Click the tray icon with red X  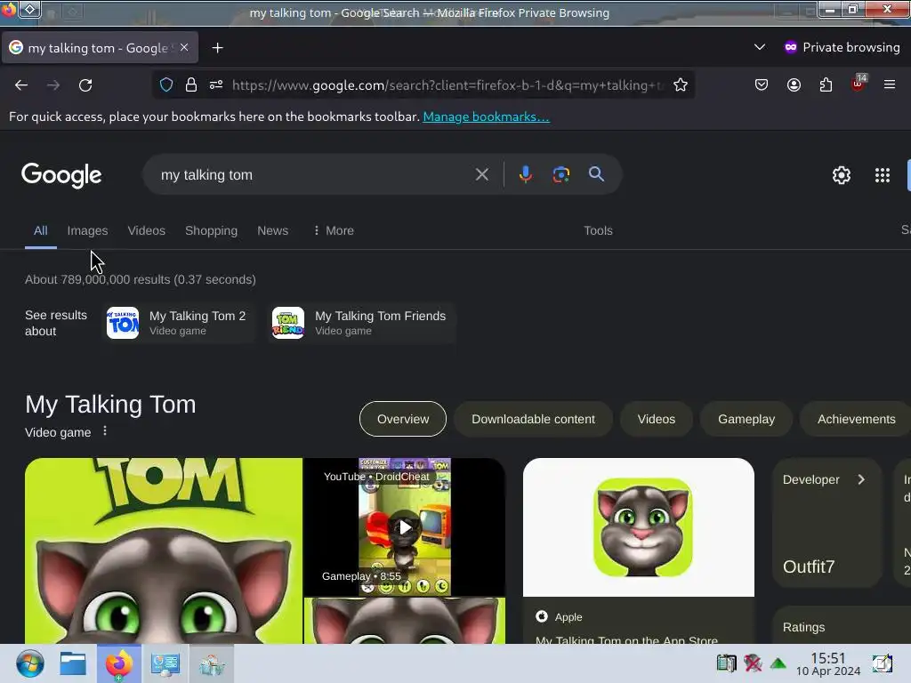point(753,663)
